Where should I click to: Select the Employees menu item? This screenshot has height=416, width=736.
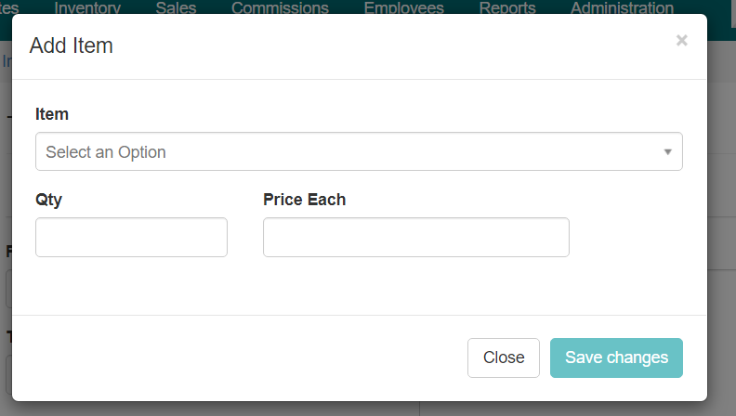point(403,7)
